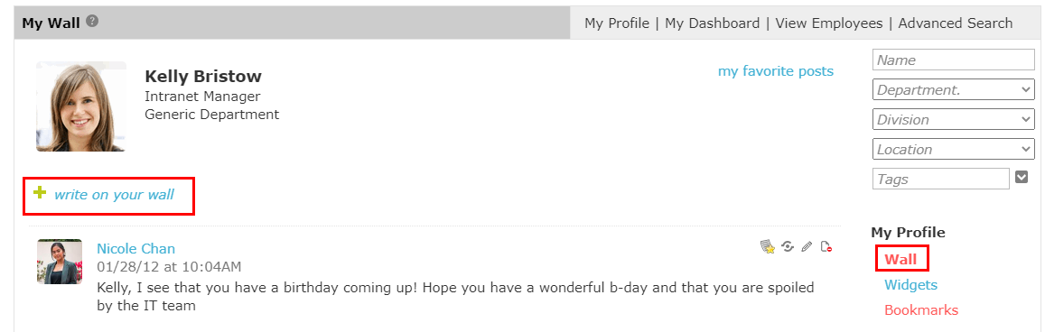
Task: Open the my favorite posts link
Action: (775, 70)
